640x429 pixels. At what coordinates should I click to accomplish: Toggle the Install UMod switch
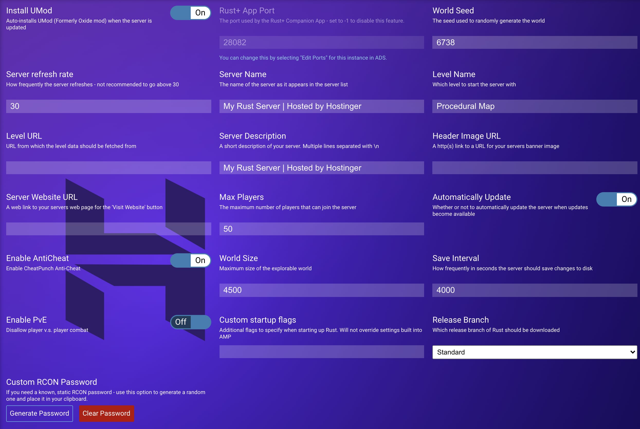pyautogui.click(x=190, y=13)
